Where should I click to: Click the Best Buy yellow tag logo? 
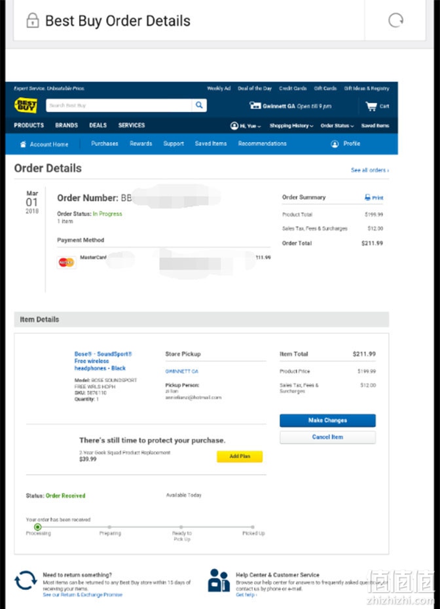click(x=26, y=105)
